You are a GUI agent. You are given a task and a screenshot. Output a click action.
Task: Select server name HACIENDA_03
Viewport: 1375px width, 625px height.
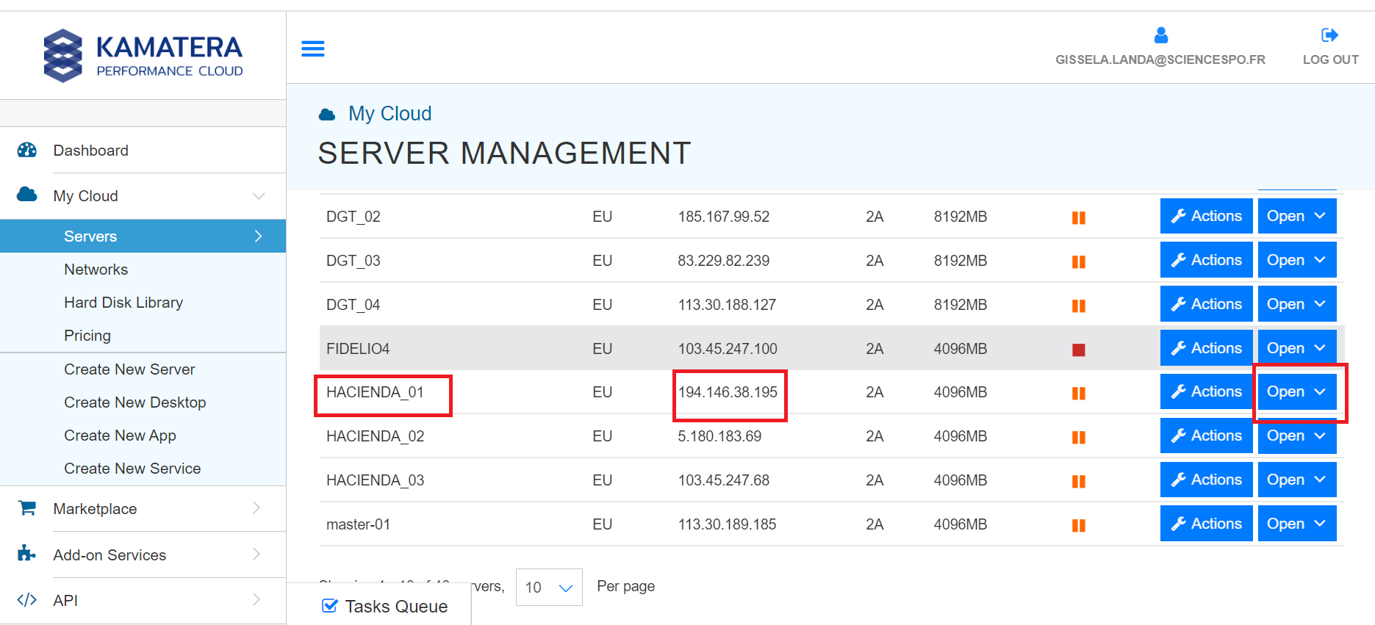click(375, 480)
